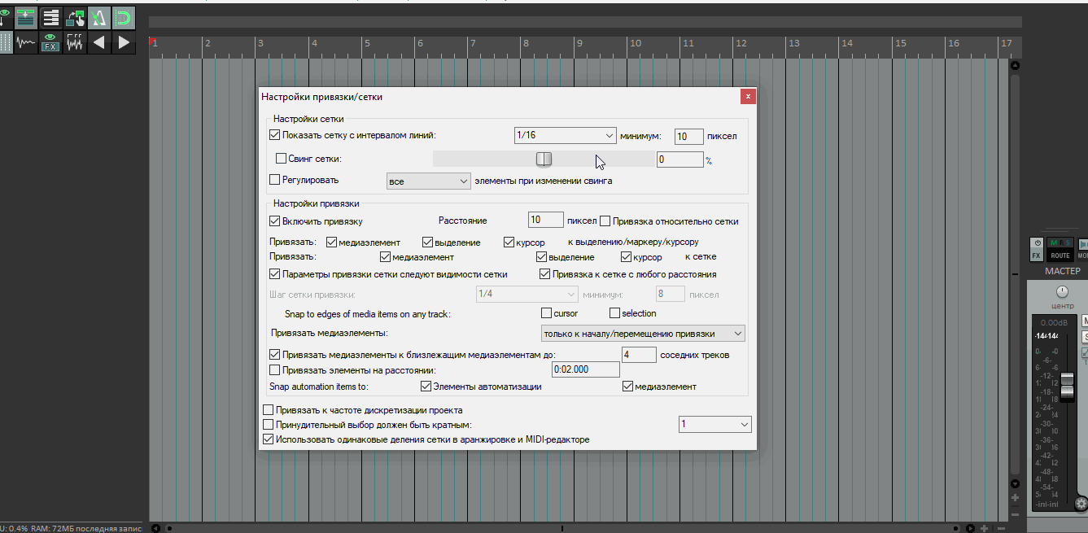Toggle the metronome icon in the toolbar
Image resolution: width=1088 pixels, height=533 pixels.
pos(99,17)
